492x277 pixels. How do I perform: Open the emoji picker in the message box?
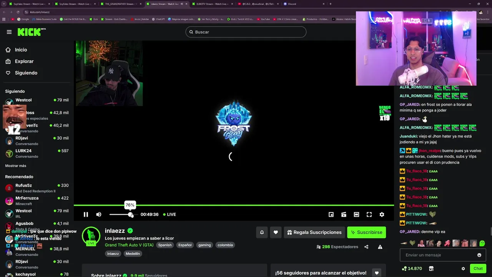pos(479,255)
